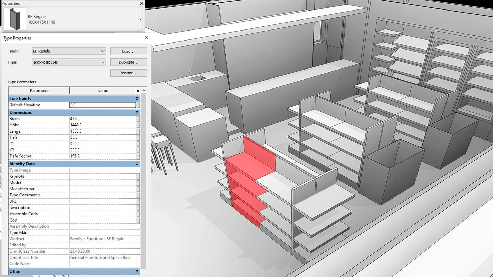Open the Family dropdown showing BF Regale
The width and height of the screenshot is (493, 277).
(103, 51)
